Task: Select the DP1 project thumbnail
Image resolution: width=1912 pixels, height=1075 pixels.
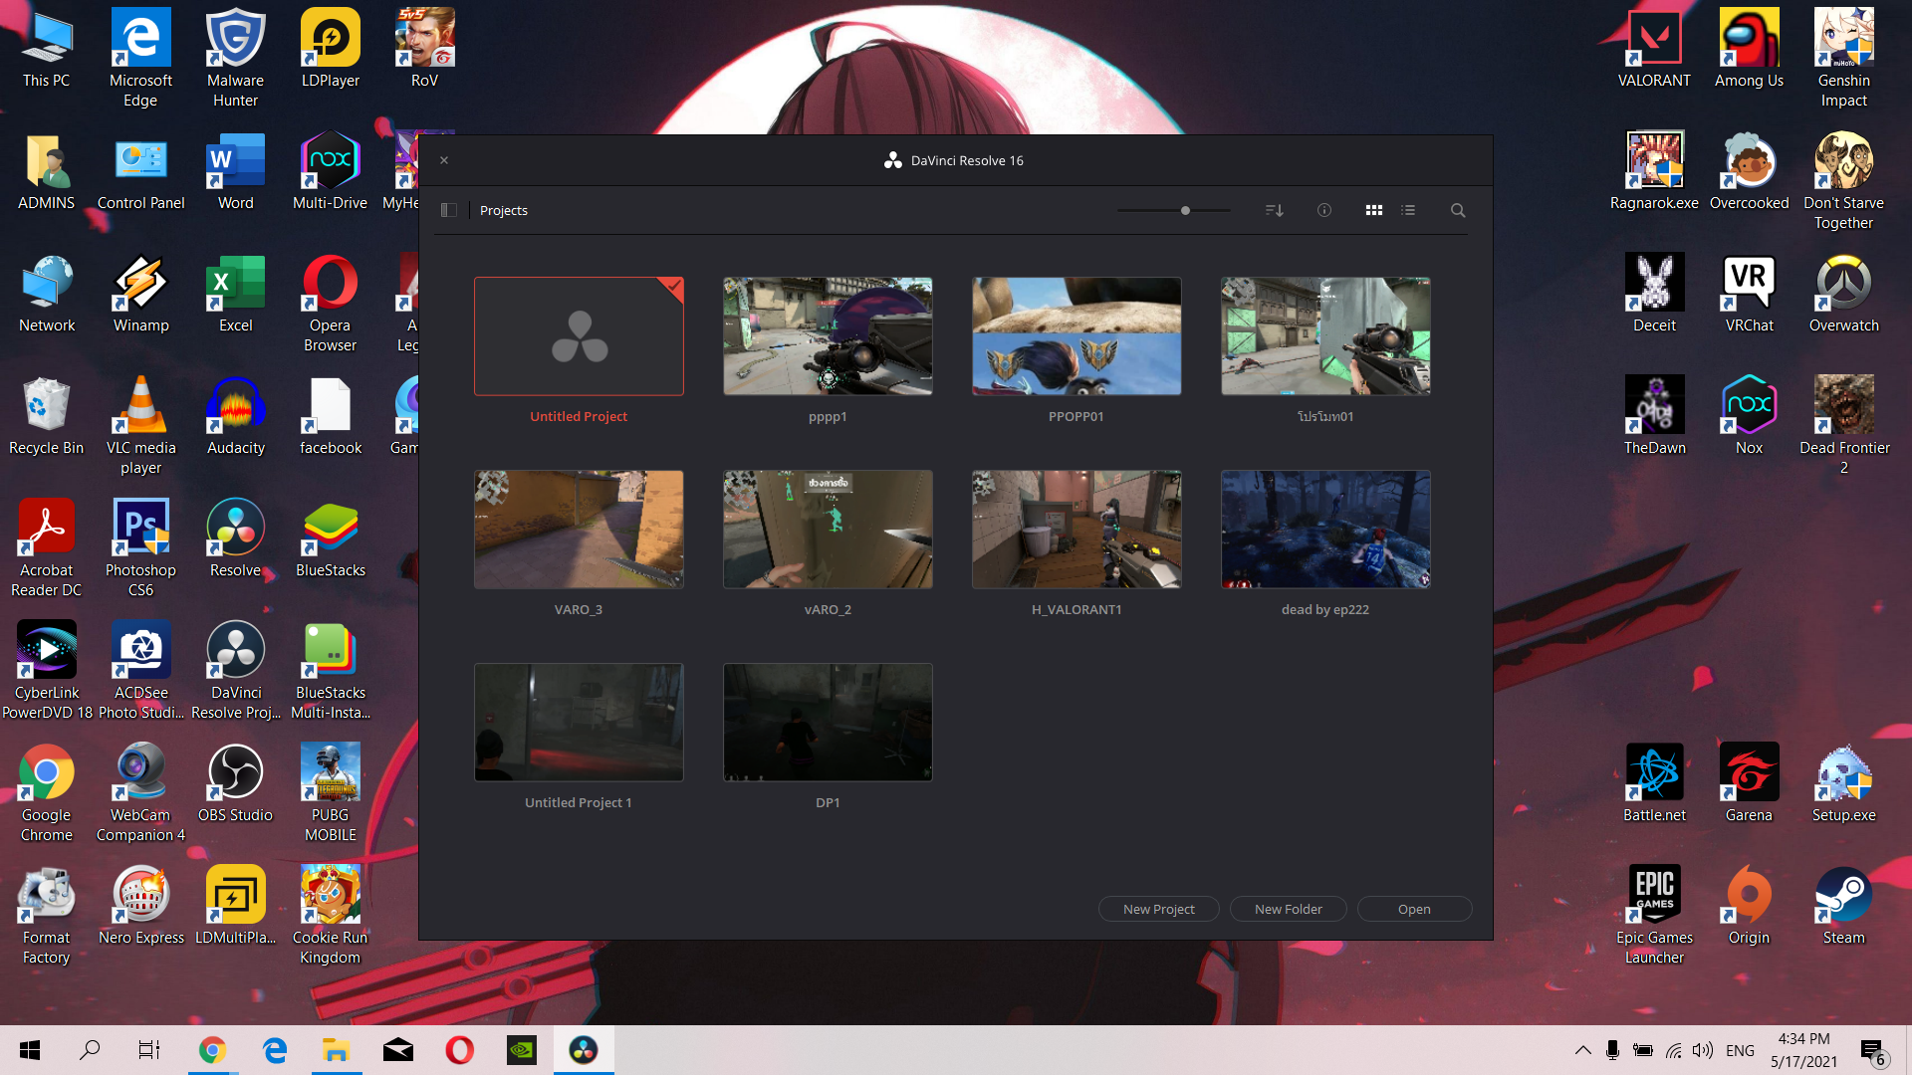Action: tap(828, 723)
